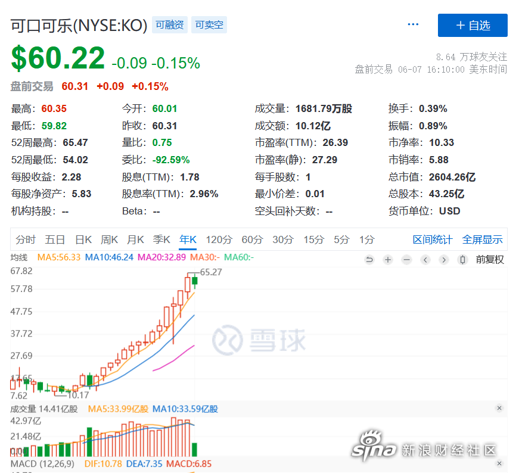Switch to the 15分 interval tab
This screenshot has height=473, width=519.
313,239
